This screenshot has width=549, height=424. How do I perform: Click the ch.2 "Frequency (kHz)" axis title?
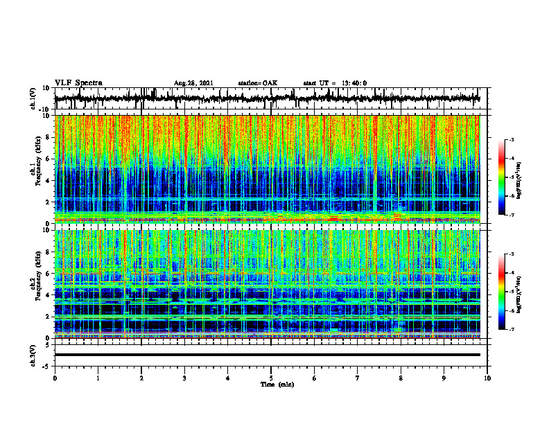38,276
